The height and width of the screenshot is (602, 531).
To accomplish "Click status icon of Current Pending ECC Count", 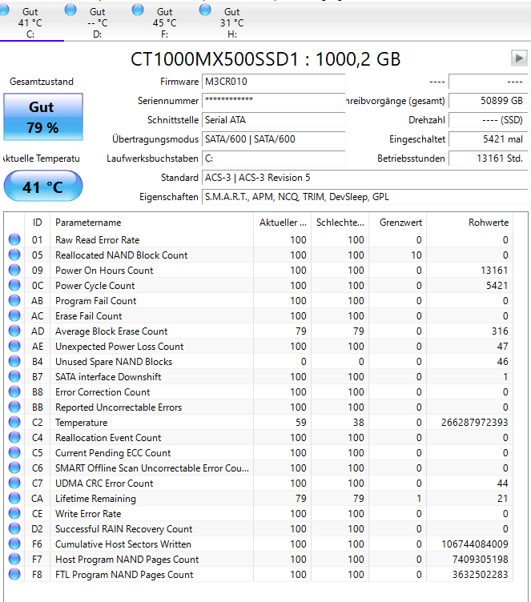I will pos(14,452).
